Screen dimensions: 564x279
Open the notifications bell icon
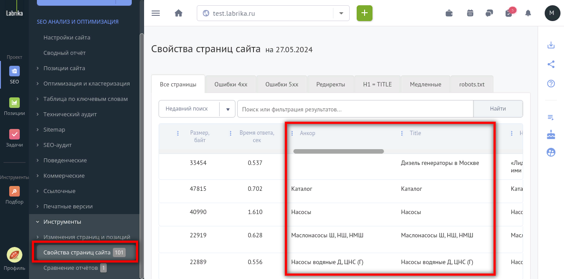click(x=528, y=13)
